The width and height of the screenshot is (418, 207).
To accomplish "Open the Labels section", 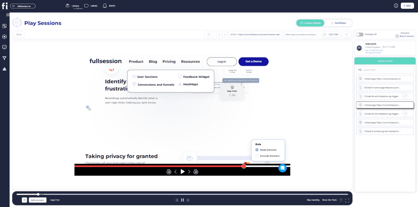I will tap(91, 6).
